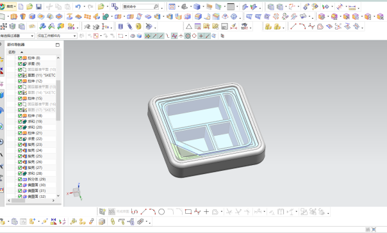Select the Arc curve tool in top toolbar
Image resolution: width=387 pixels, height=233 pixels.
(x=302, y=26)
